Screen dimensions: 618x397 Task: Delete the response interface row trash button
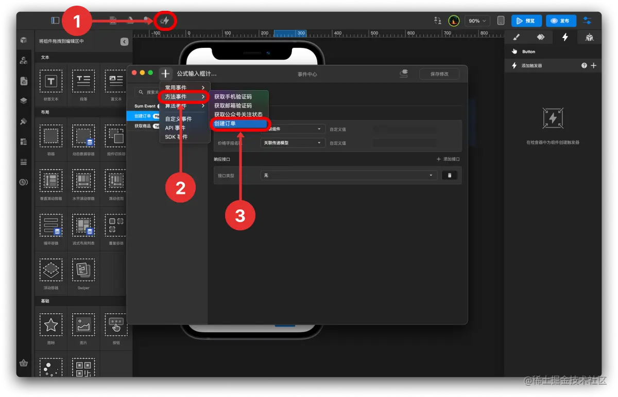coord(449,175)
